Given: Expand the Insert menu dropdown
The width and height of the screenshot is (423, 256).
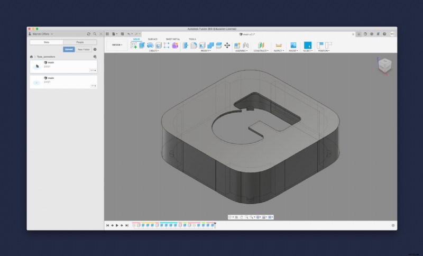Looking at the screenshot, I should 293,51.
